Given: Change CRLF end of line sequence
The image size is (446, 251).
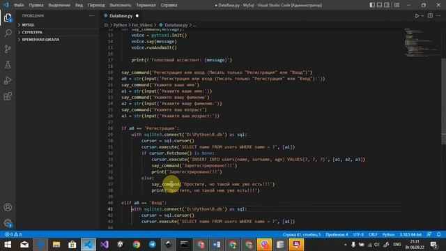Looking at the screenshot, I should pyautogui.click(x=373, y=234).
